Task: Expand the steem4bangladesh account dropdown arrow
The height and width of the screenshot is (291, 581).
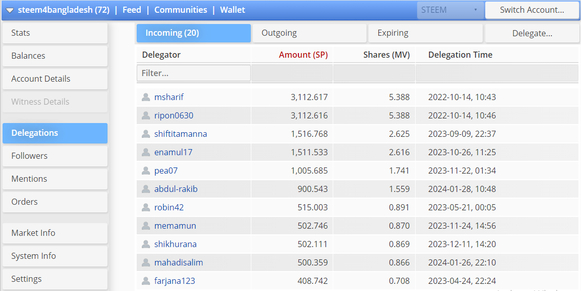Action: pos(10,10)
